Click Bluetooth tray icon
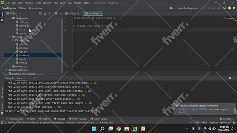Viewport: 237px width, 133px height. click(x=193, y=128)
